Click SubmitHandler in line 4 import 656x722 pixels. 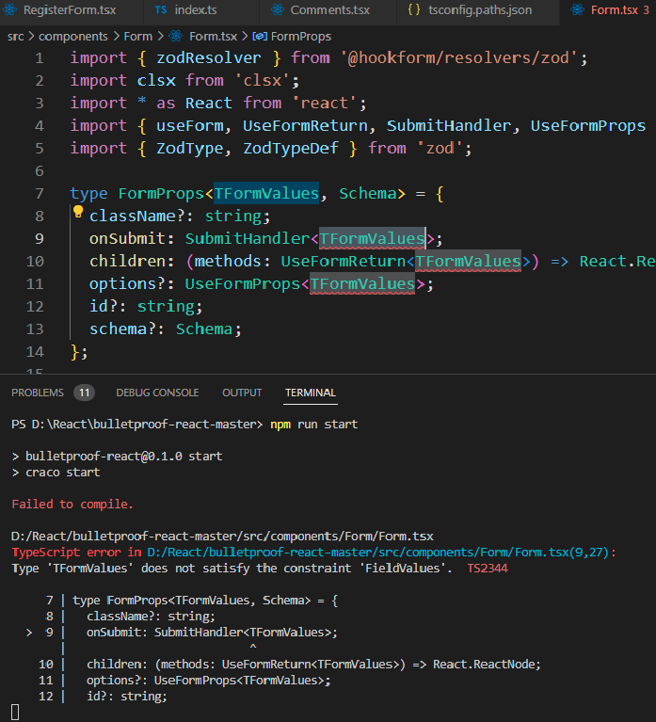point(449,126)
